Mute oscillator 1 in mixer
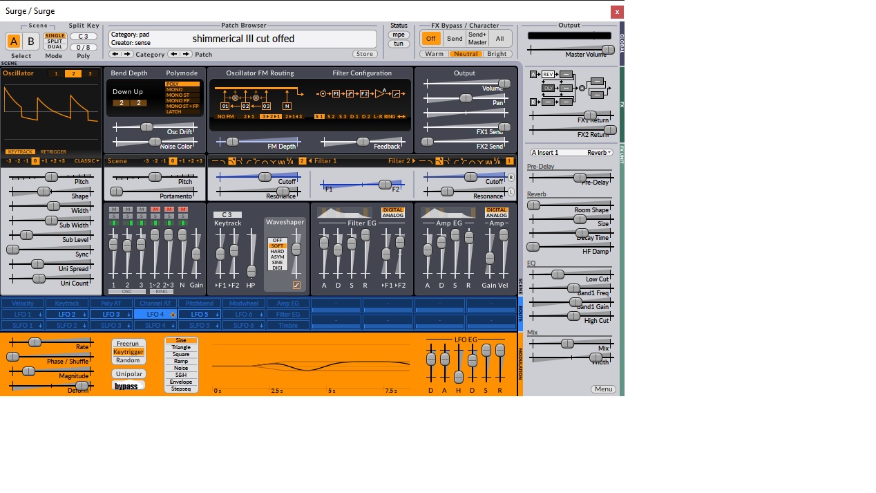The image size is (876, 493). (113, 209)
